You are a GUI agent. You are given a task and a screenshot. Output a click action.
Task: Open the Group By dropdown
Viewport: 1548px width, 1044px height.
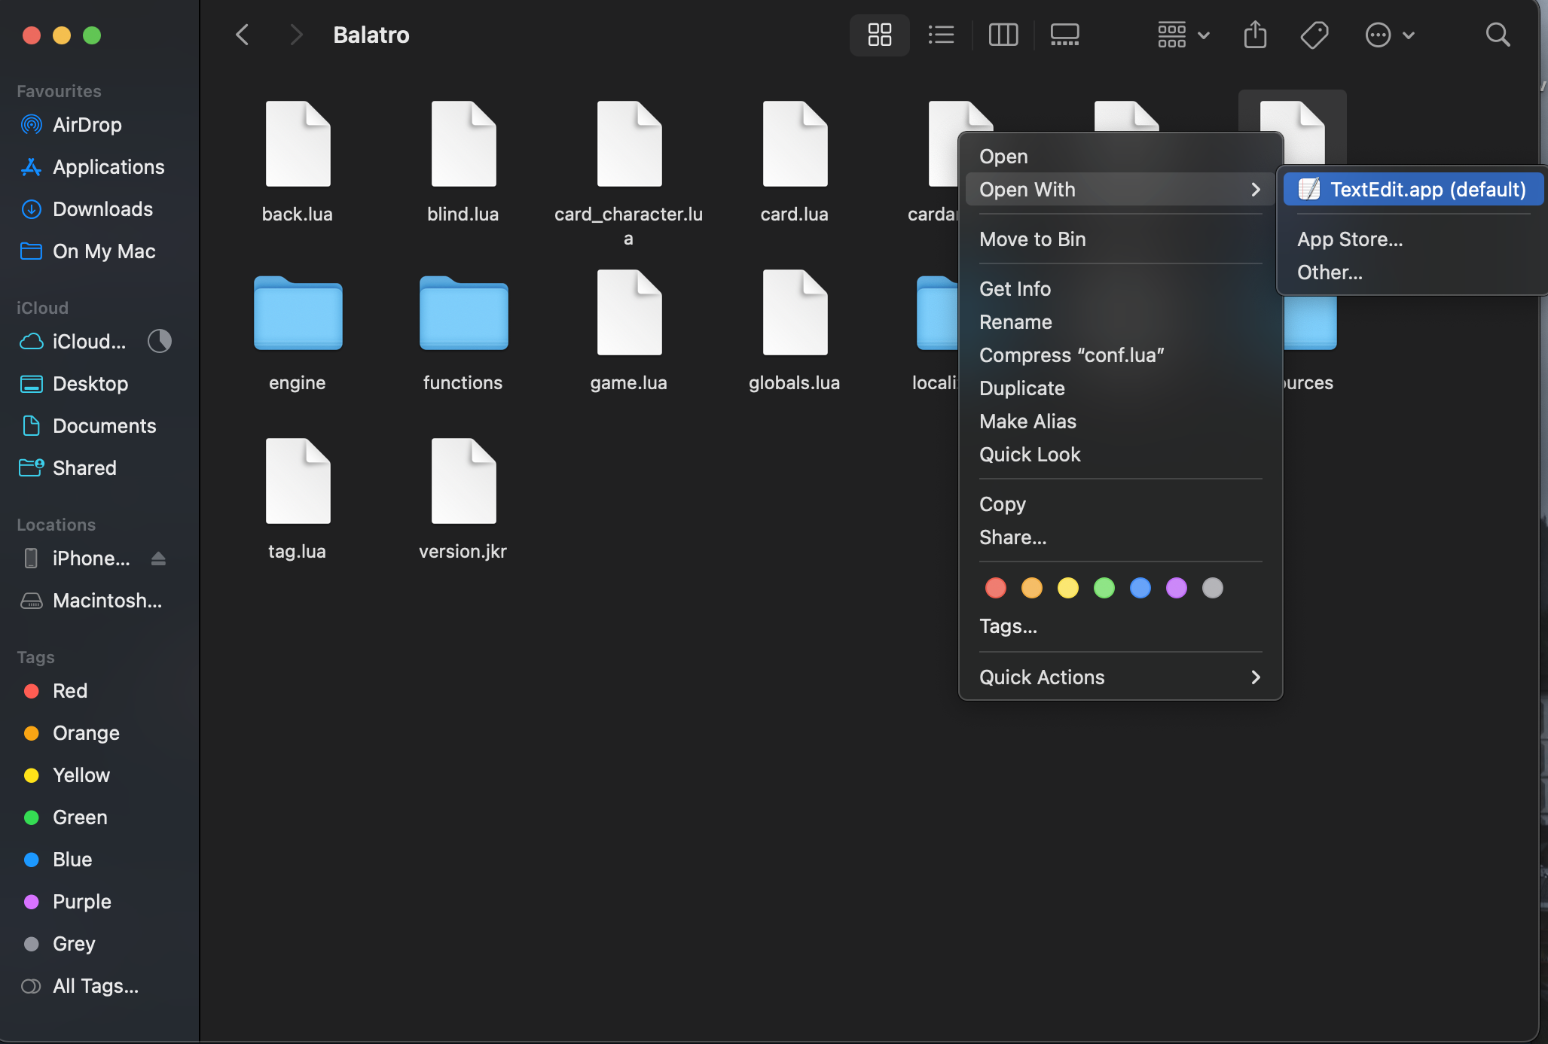coord(1183,35)
